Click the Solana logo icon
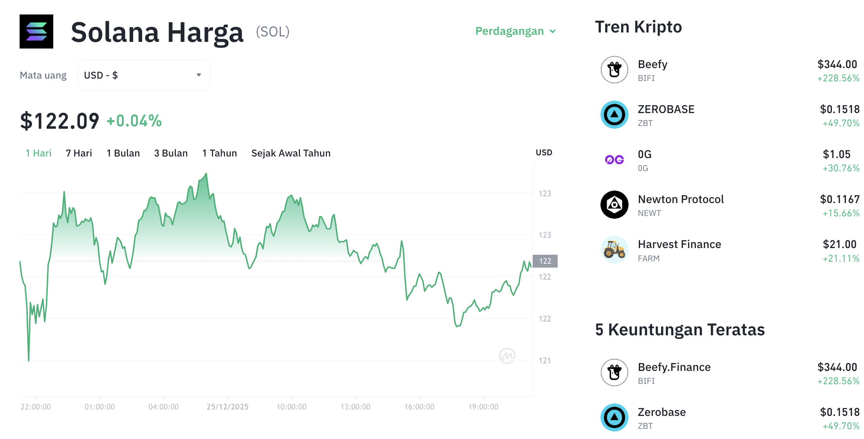Viewport: 864px width, 439px height. click(36, 31)
